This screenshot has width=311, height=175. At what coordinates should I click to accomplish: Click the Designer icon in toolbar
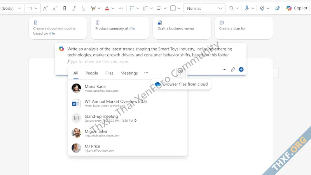tap(262, 8)
